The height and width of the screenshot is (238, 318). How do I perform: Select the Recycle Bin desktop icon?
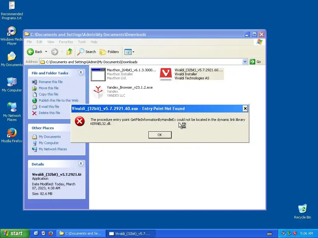pyautogui.click(x=302, y=211)
